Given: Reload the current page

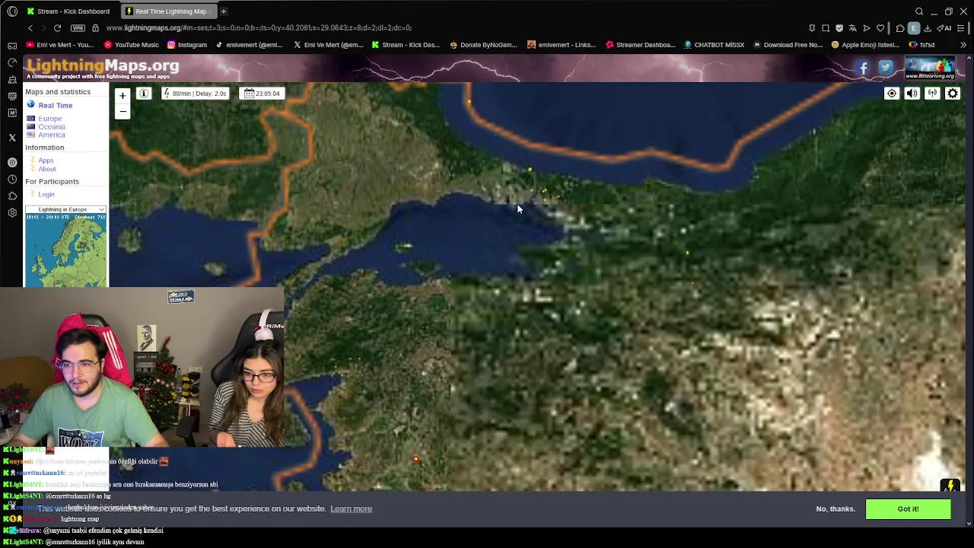Looking at the screenshot, I should 57,28.
